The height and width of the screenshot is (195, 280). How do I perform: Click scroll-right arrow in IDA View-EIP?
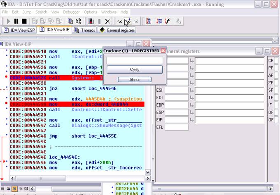tap(148, 178)
